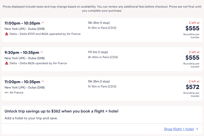Click chevron arrow beside Shop flight + hotel

[197, 129]
